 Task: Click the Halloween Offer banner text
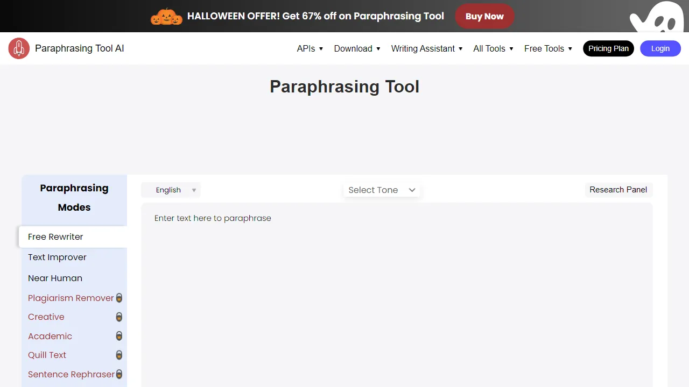point(315,16)
